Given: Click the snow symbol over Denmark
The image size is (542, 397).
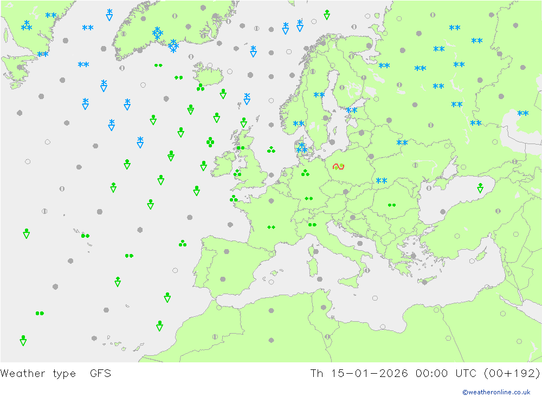Looking at the screenshot, I should coord(302,148).
